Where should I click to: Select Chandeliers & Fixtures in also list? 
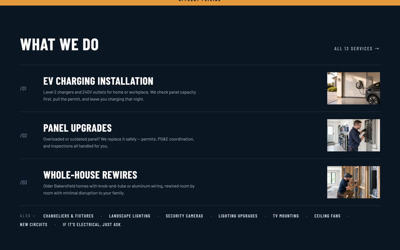[68, 216]
